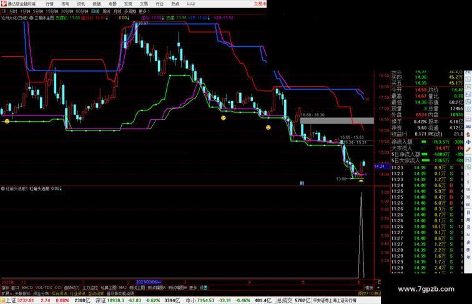The image size is (472, 304).
Task: Expand 更多 periods next to 多周期
Action: click(144, 11)
